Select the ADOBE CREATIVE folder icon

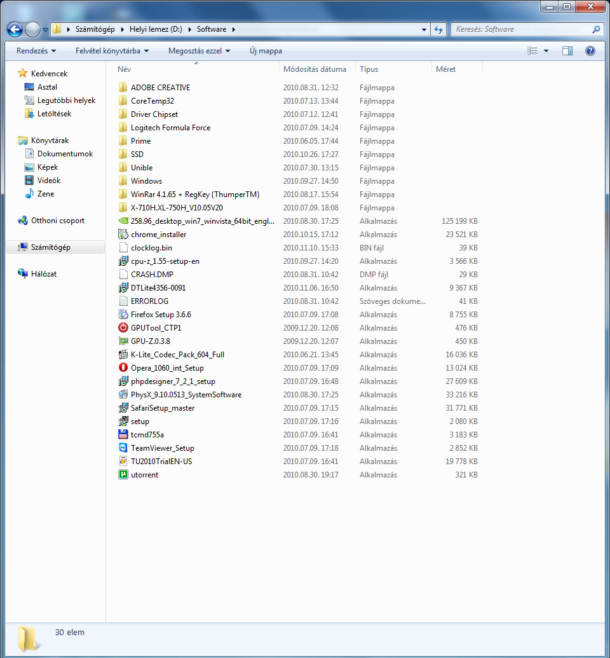coord(123,87)
